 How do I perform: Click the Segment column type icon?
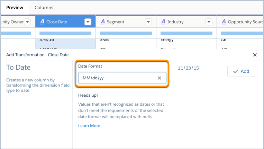pos(102,22)
